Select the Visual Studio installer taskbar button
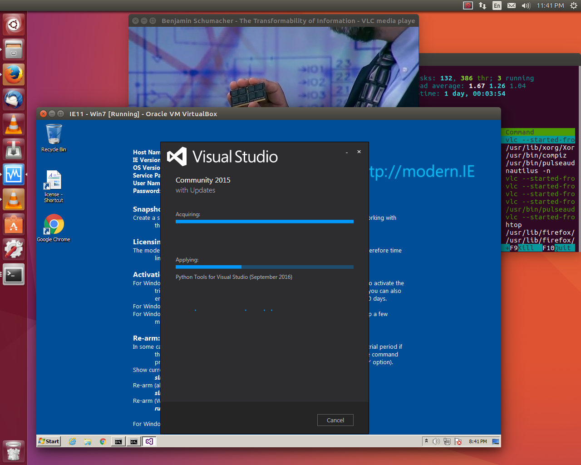 pos(149,441)
